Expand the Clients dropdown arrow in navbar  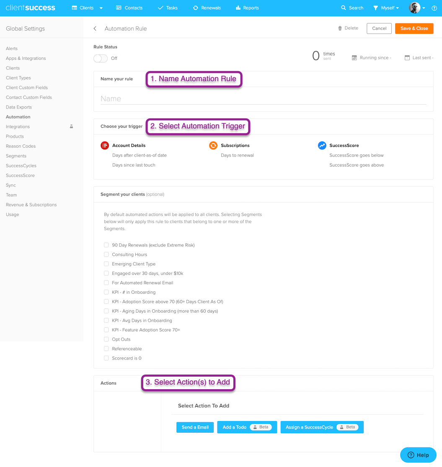tap(101, 8)
